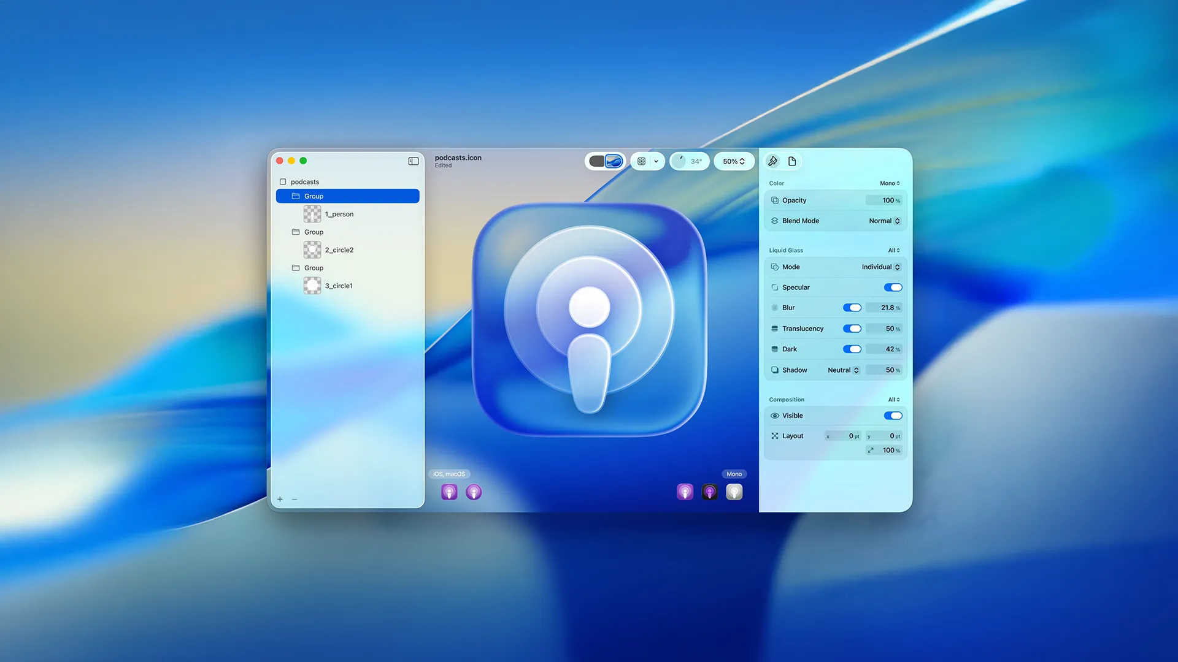Open the Composition All dropdown

pyautogui.click(x=894, y=400)
